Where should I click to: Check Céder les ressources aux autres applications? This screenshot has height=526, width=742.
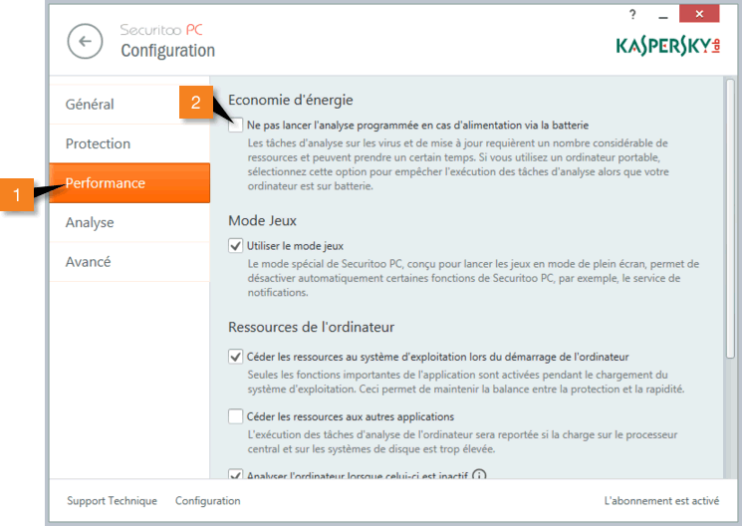[236, 416]
